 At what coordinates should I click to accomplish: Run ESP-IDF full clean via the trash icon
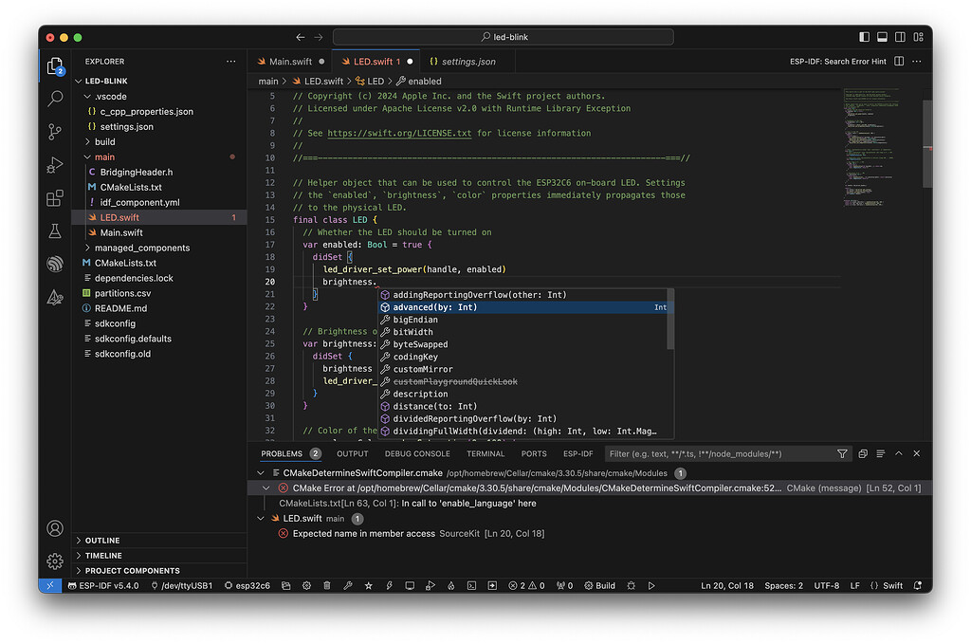[x=326, y=585]
